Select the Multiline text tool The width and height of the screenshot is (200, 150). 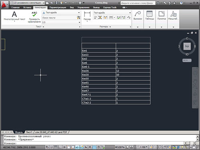click(x=14, y=16)
